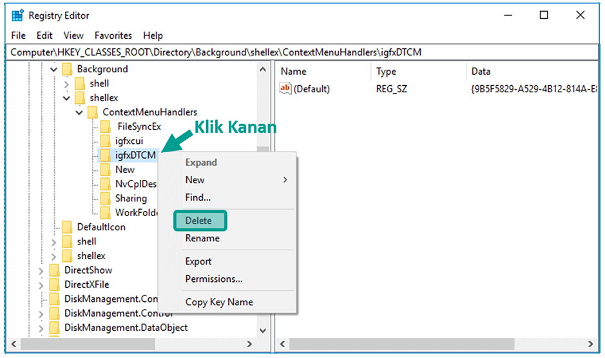Click the Background folder icon
Viewport: 605px width, 358px height.
pyautogui.click(x=67, y=69)
